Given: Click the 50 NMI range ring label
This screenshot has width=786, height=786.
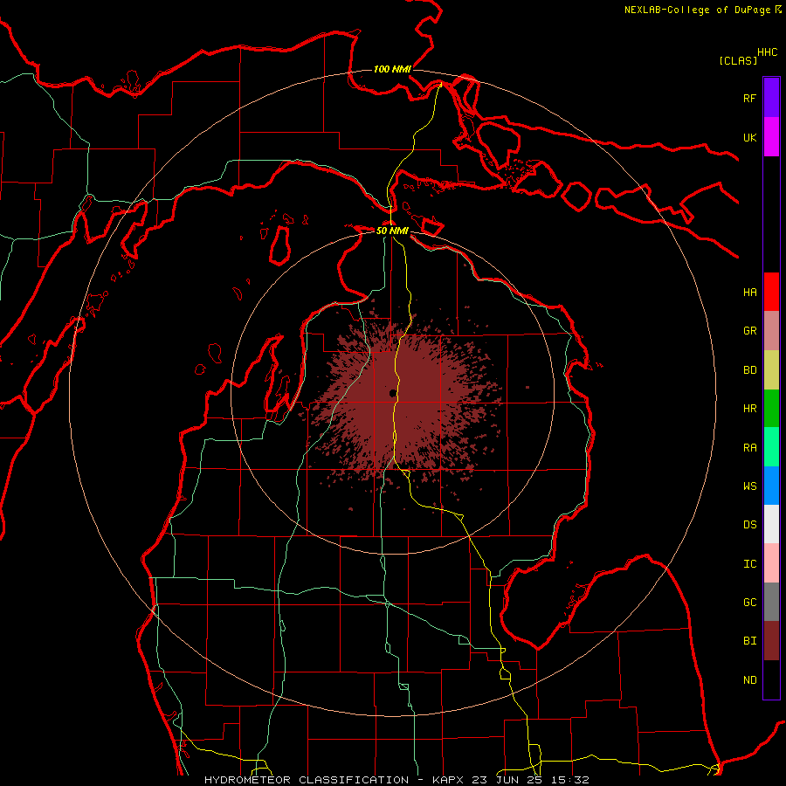Looking at the screenshot, I should tap(392, 231).
